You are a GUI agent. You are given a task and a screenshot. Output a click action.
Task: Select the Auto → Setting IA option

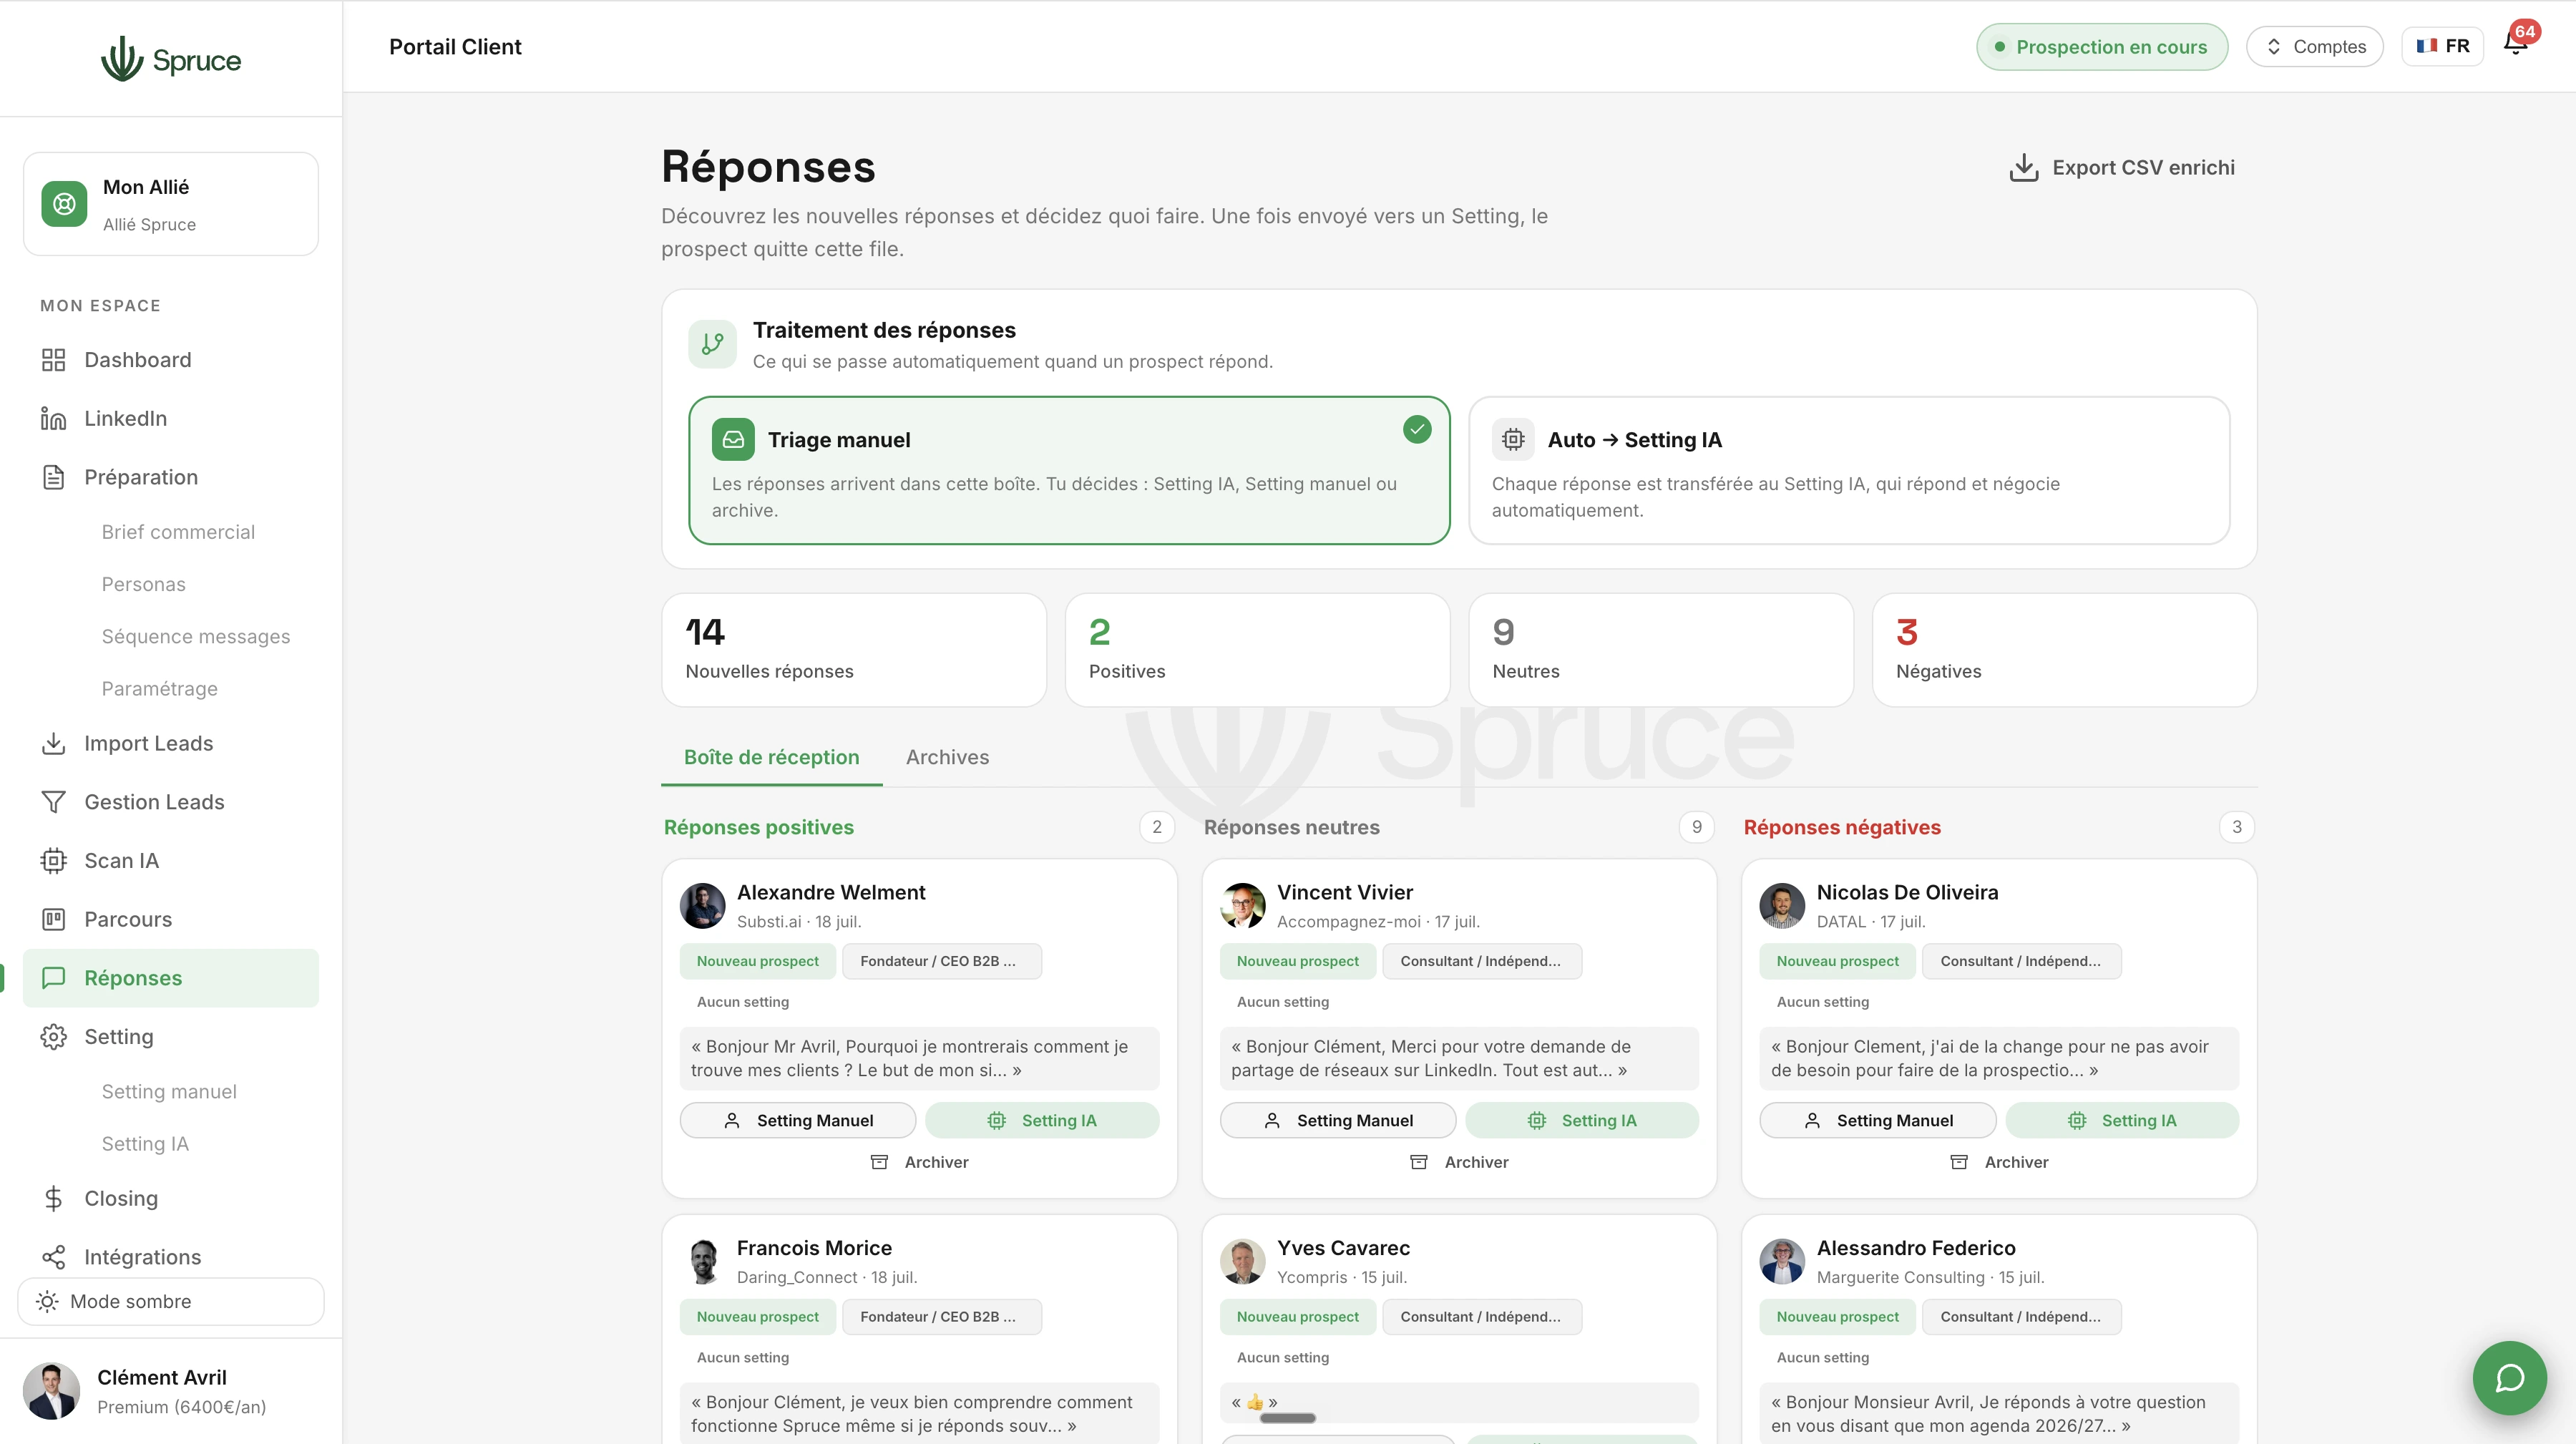(x=1849, y=471)
